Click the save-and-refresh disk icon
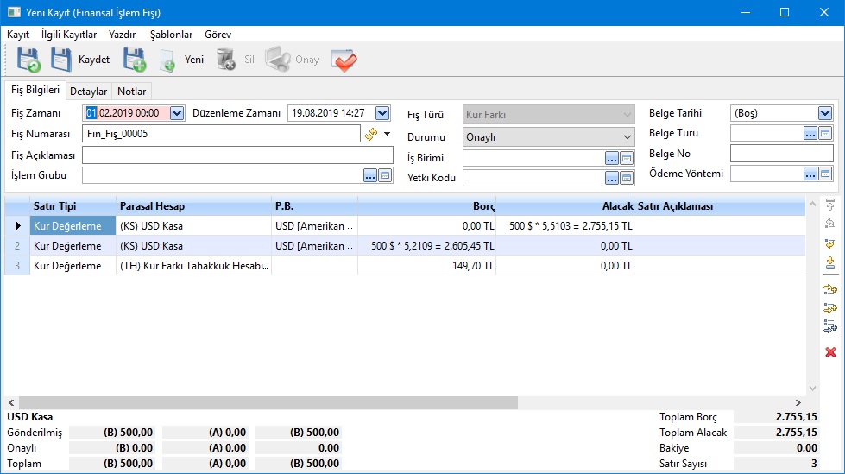Screen dimensions: 845x474 coord(28,60)
